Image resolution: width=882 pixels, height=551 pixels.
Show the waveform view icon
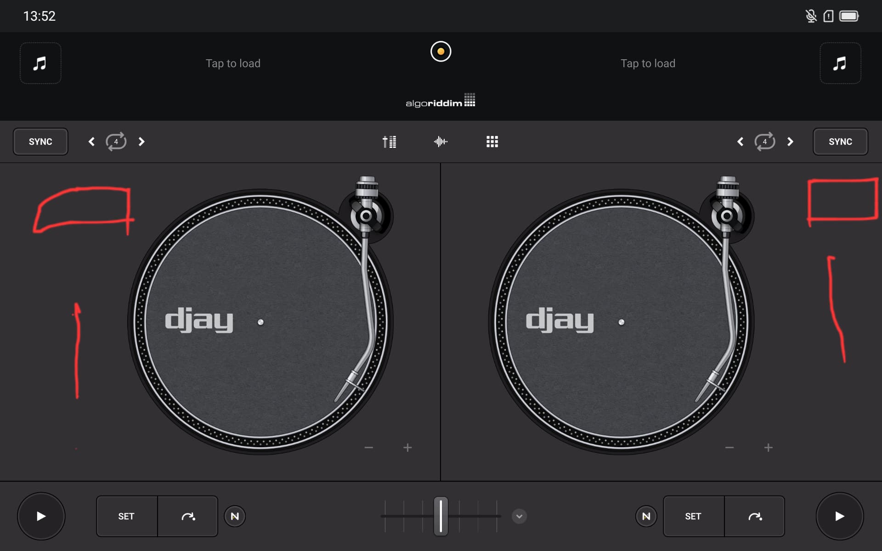coord(441,142)
